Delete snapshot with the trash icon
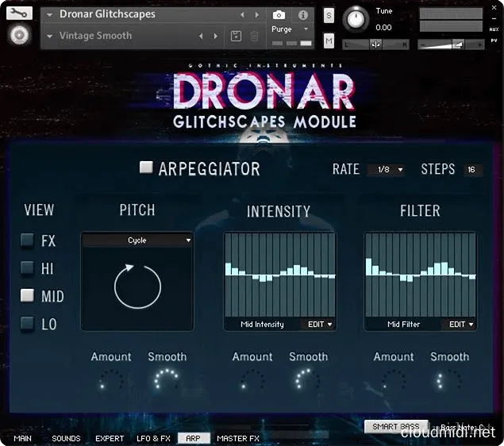 (254, 36)
